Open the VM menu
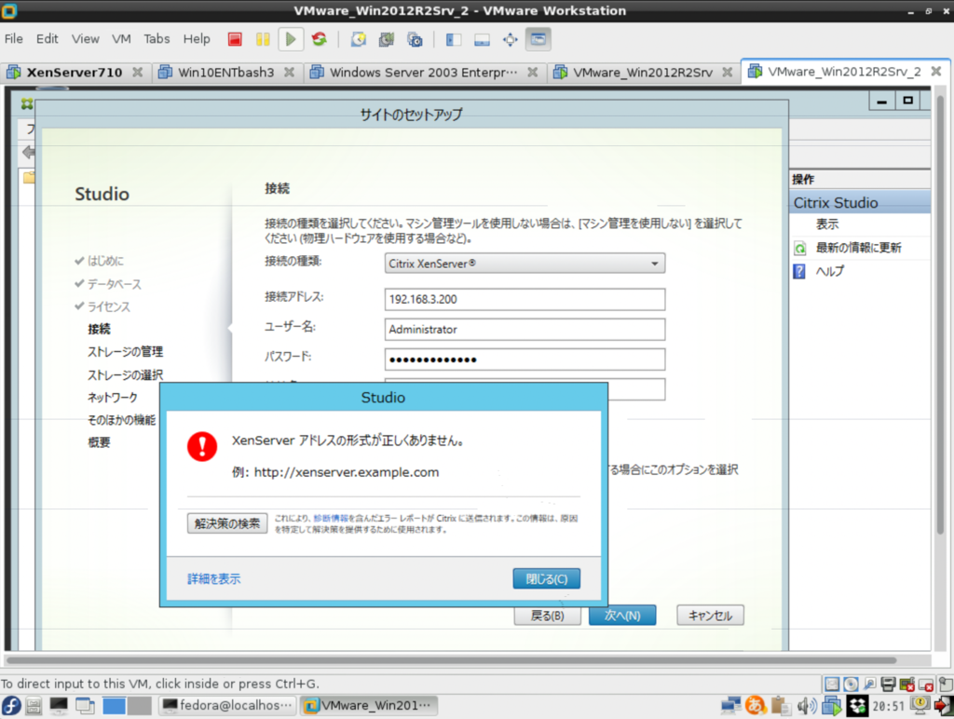 (121, 39)
